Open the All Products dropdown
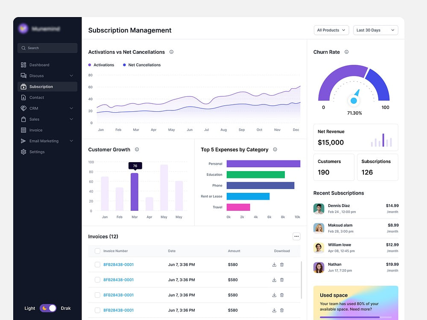 (331, 30)
